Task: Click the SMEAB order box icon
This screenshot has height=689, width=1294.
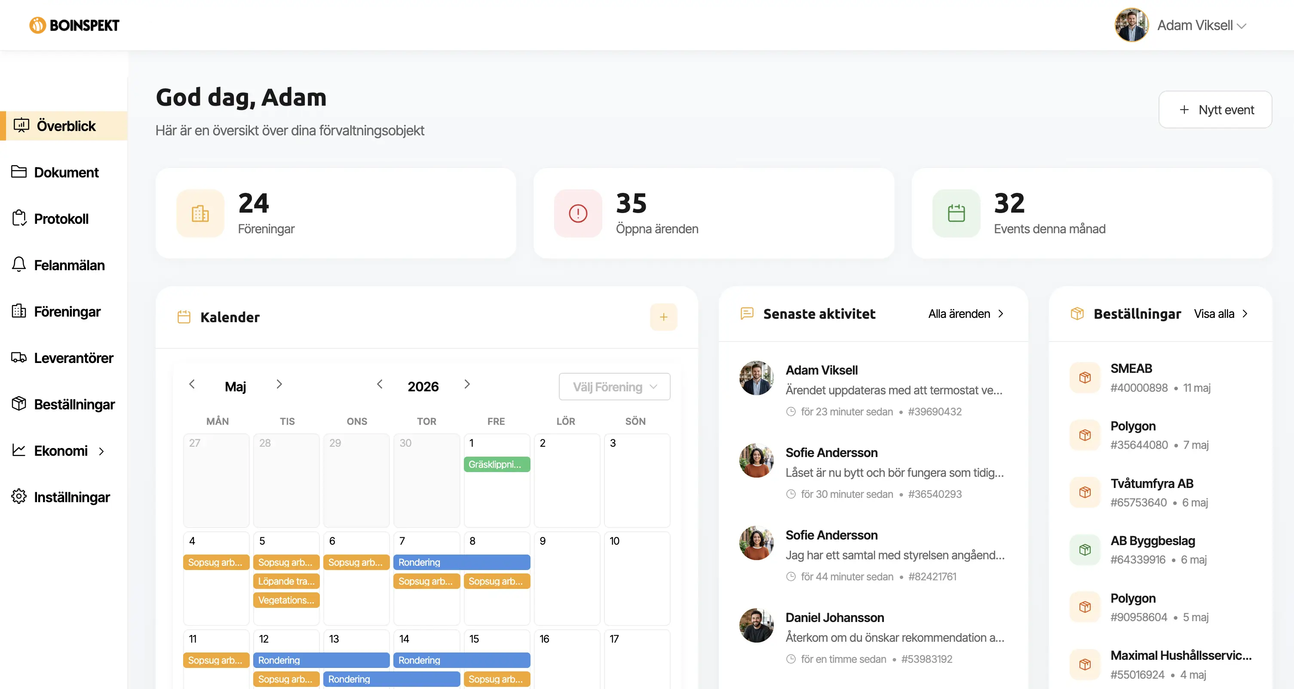Action: click(1085, 378)
